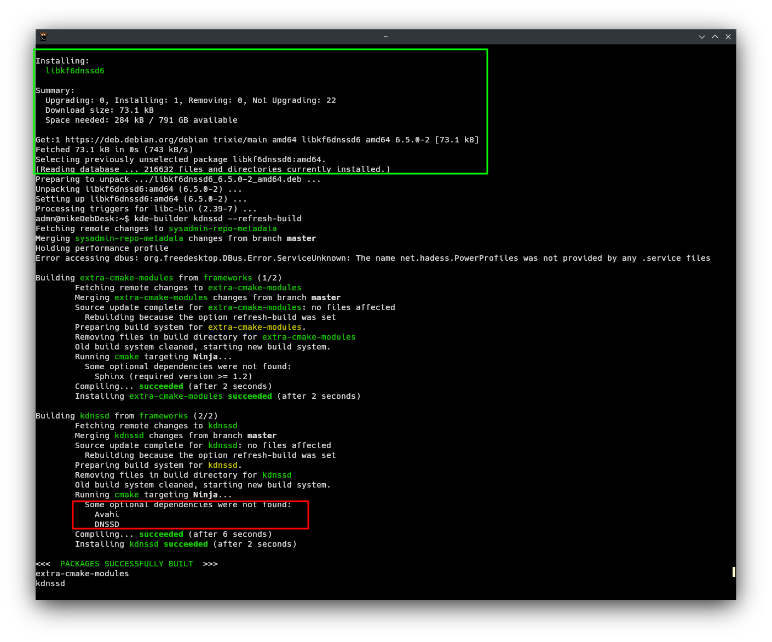Click the 'DNSSD' missing dependency text
Image resolution: width=772 pixels, height=642 pixels.
[x=107, y=524]
